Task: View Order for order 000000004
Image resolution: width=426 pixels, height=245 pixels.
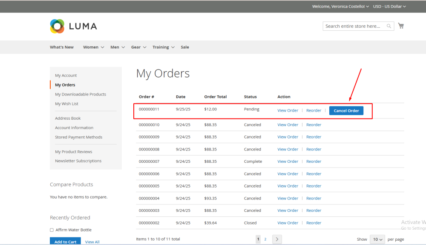Action: [x=288, y=198]
